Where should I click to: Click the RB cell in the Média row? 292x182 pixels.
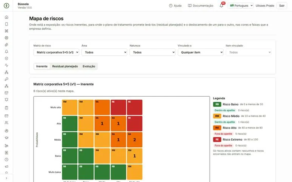click(x=70, y=140)
